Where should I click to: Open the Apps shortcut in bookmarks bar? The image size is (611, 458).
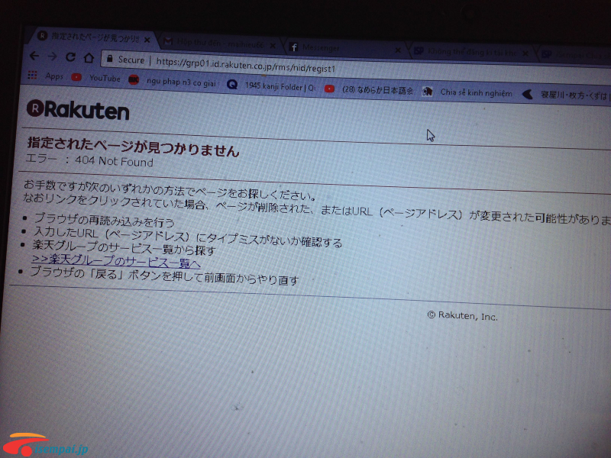point(45,76)
